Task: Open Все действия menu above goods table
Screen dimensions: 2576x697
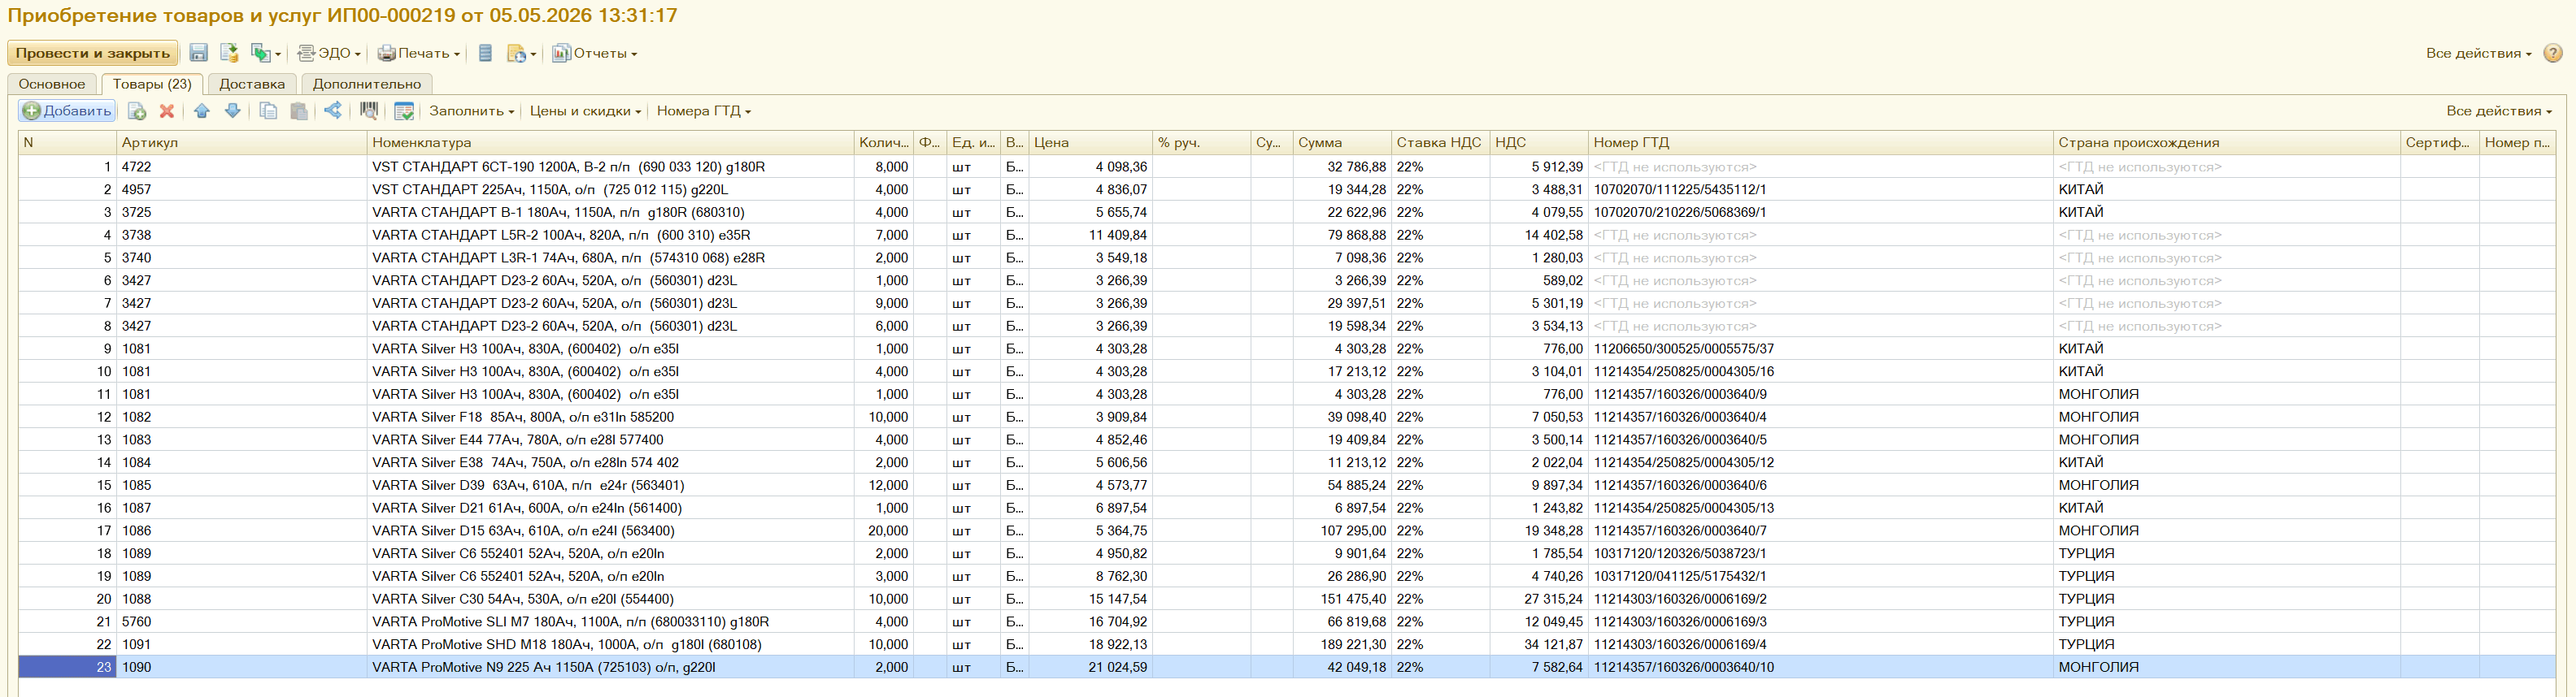Action: 2499,110
